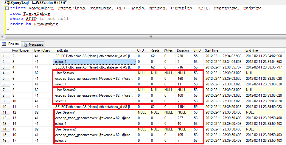Select the RowNumber column header
286x145 pixels.
pos(21,50)
